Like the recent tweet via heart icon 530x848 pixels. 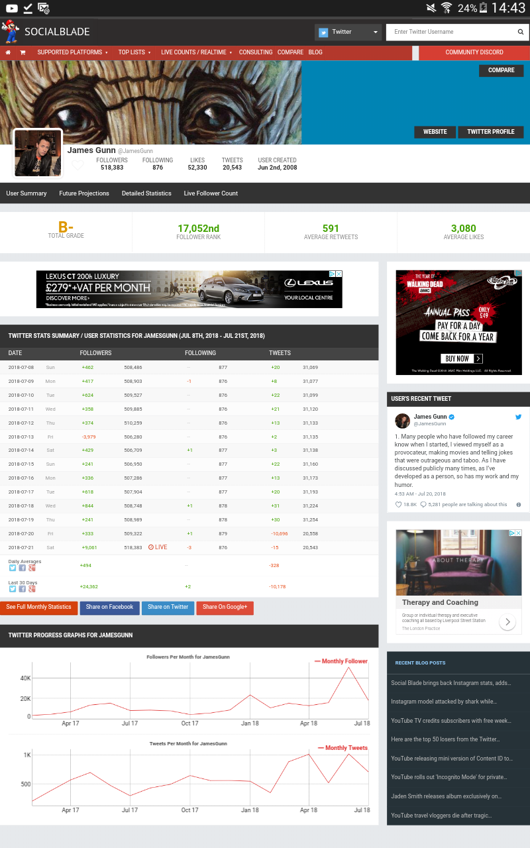click(x=398, y=505)
